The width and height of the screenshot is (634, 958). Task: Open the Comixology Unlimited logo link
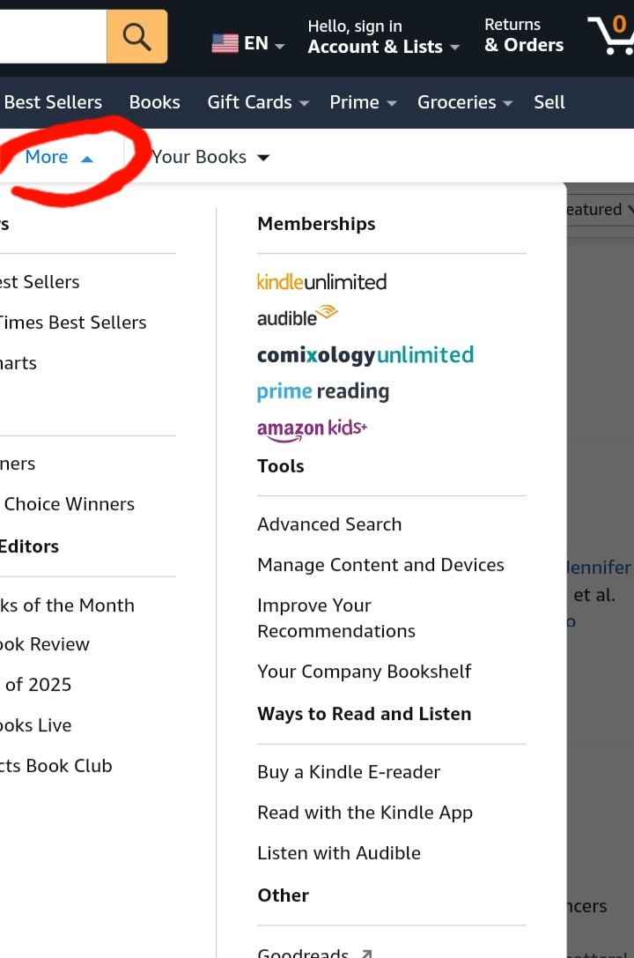pyautogui.click(x=365, y=355)
